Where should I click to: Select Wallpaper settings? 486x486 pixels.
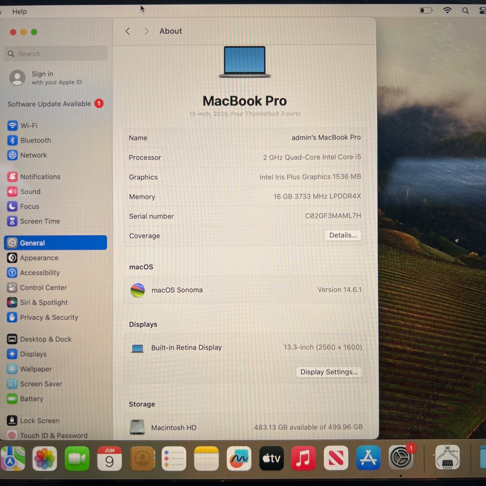(30, 369)
